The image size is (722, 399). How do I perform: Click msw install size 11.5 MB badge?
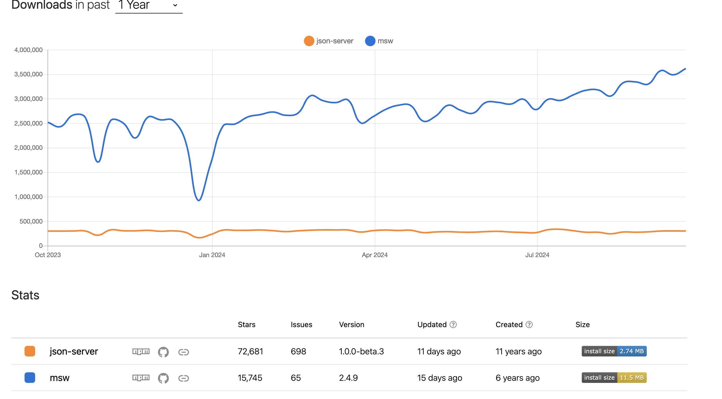click(614, 377)
